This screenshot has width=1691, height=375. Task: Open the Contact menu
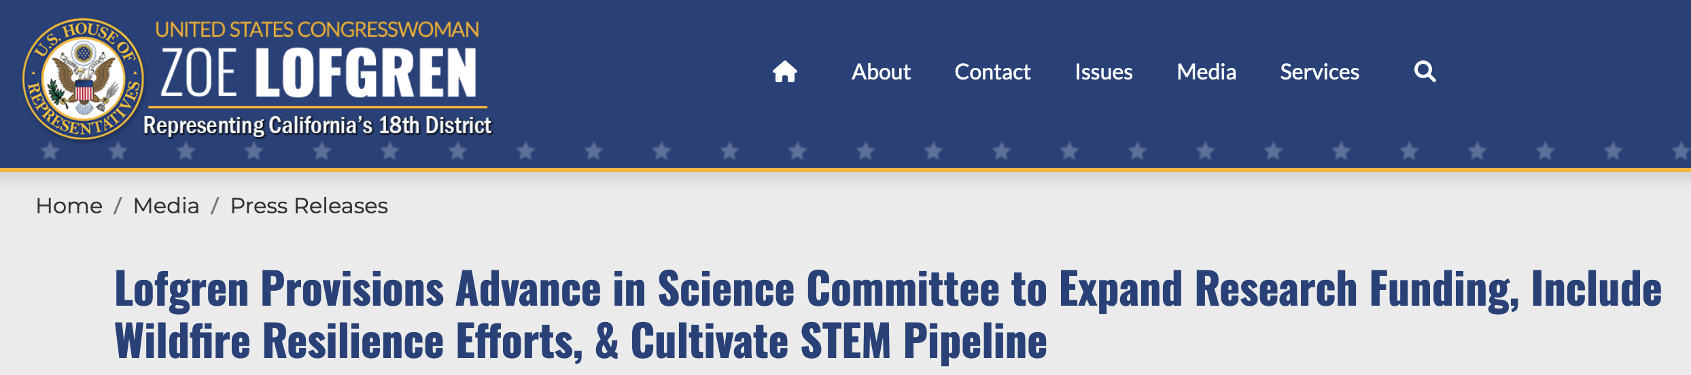pos(992,72)
